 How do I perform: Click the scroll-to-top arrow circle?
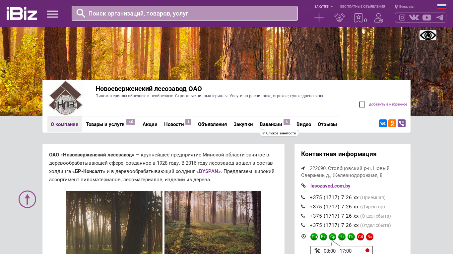point(27,199)
